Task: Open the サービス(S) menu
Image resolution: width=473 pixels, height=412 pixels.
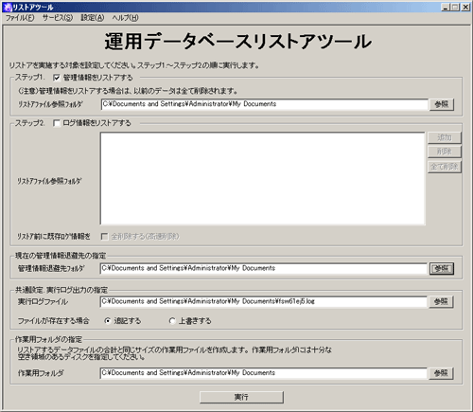Action: pos(58,18)
